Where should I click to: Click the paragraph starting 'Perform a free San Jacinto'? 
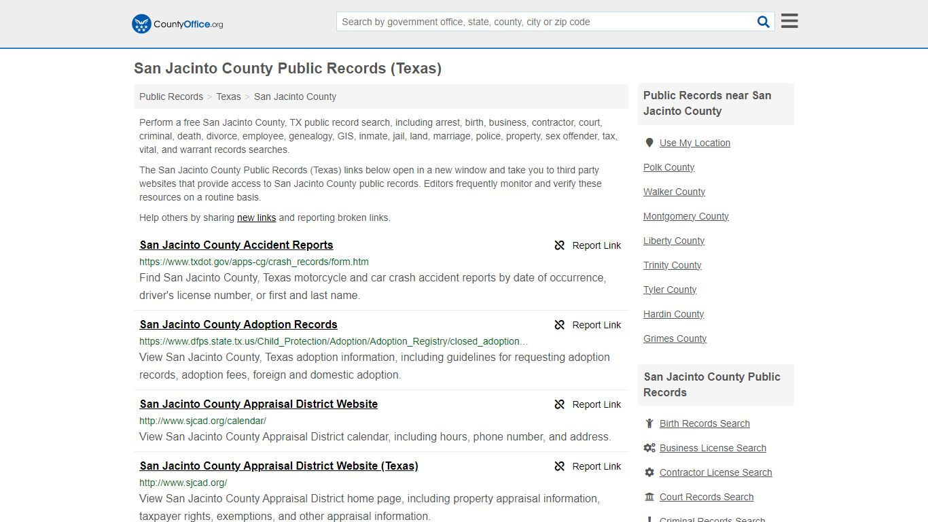click(x=378, y=136)
